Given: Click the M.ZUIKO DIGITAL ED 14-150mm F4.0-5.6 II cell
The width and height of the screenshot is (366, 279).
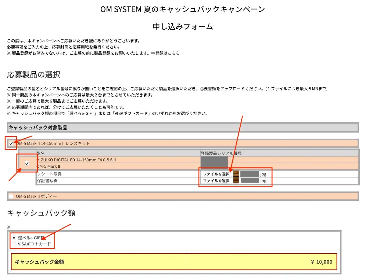Looking at the screenshot, I should coord(118,160).
